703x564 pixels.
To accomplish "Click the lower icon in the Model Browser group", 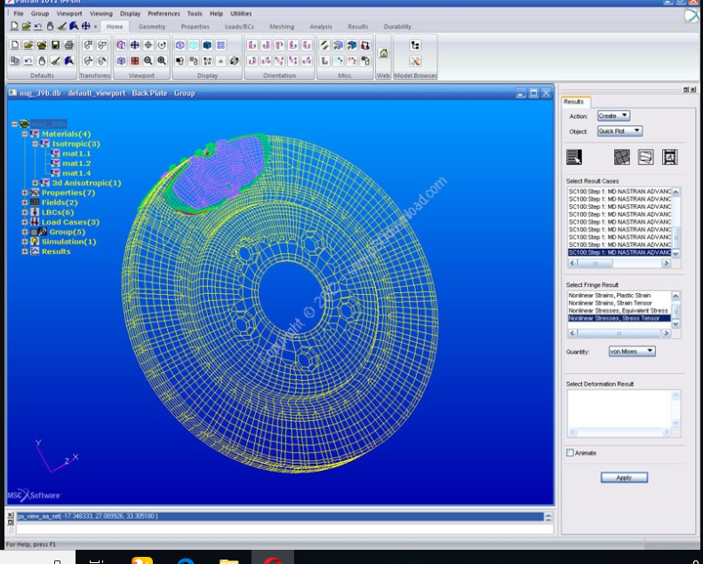I will click(415, 61).
